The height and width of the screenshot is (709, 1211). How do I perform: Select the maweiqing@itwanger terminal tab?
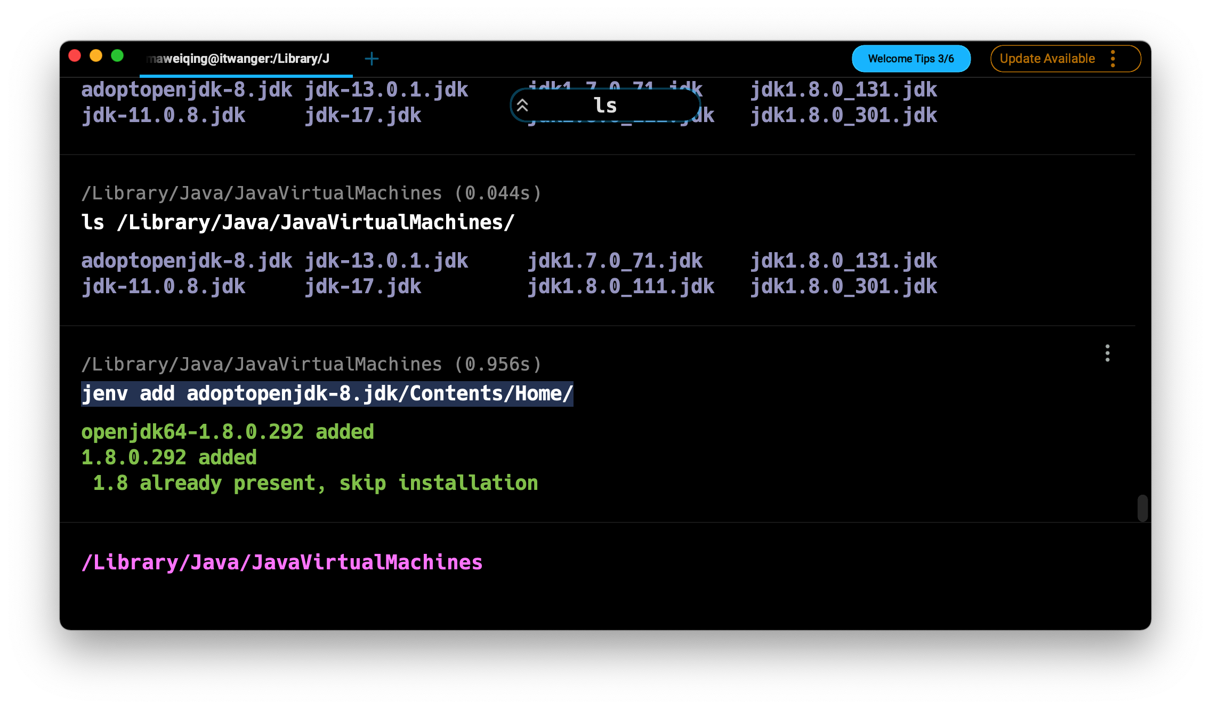click(x=238, y=59)
